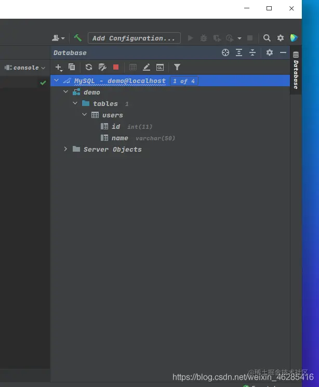Select the demo schema
This screenshot has height=387, width=319.
tap(92, 92)
